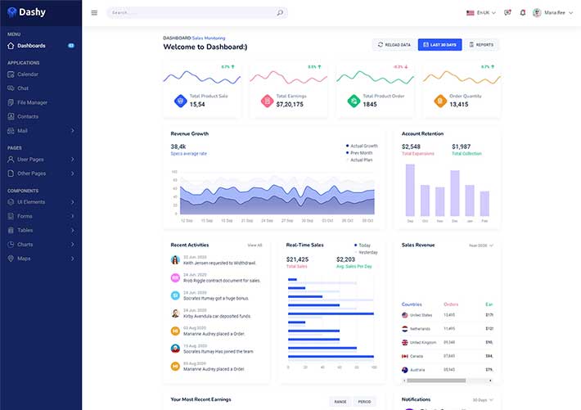The image size is (581, 410).
Task: Click the Order Quantity orange icon
Action: pos(440,101)
